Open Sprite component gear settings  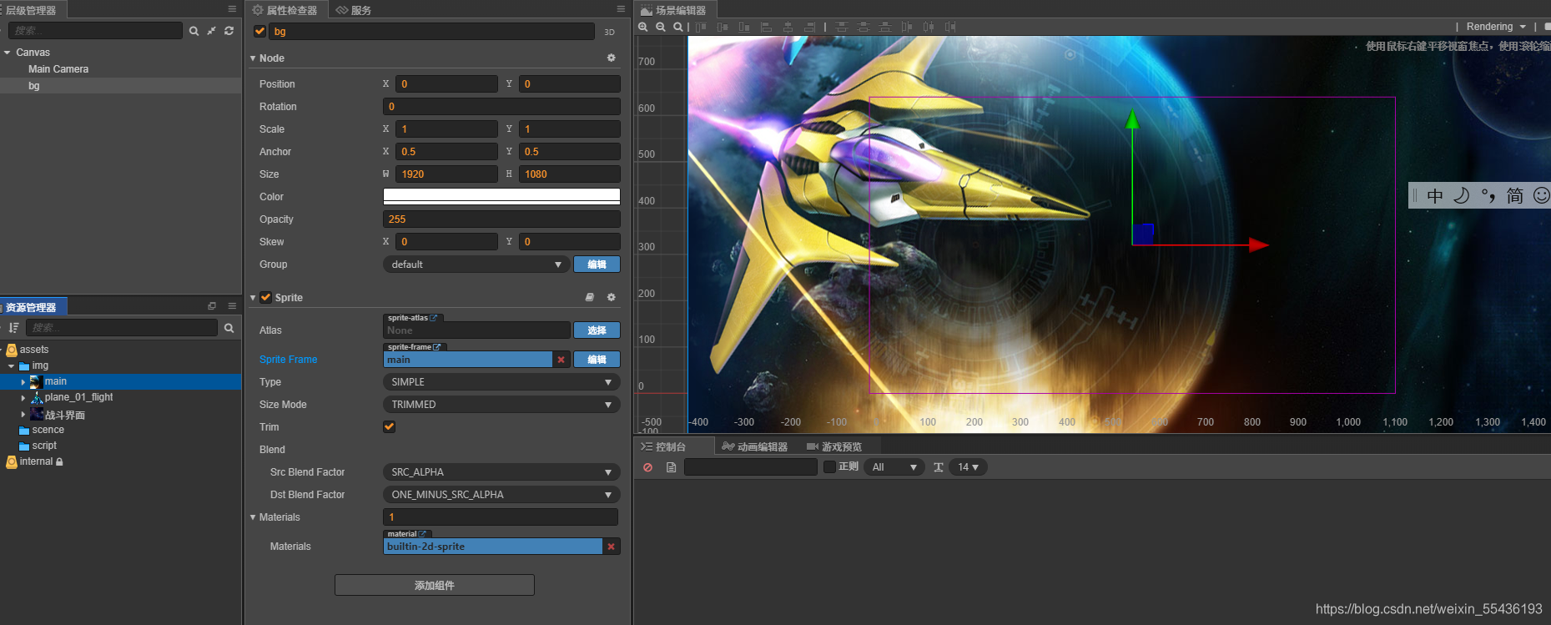(611, 297)
